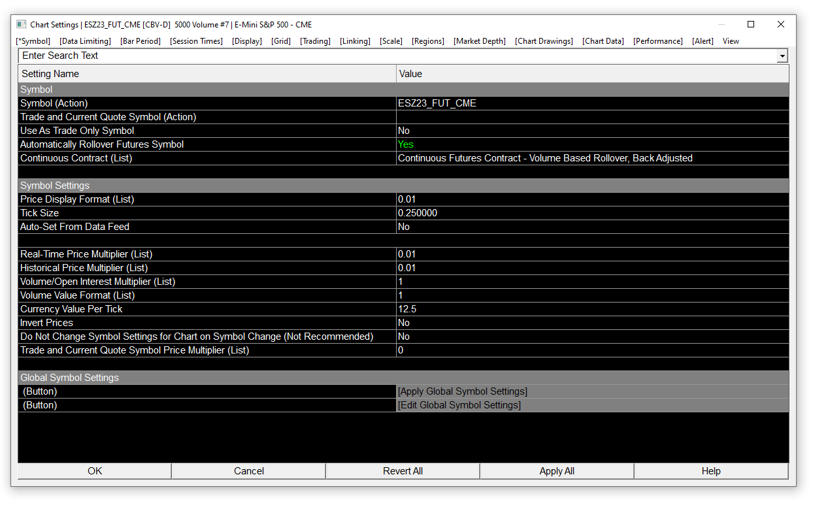The height and width of the screenshot is (509, 828).
Task: Click the OK button
Action: 95,471
